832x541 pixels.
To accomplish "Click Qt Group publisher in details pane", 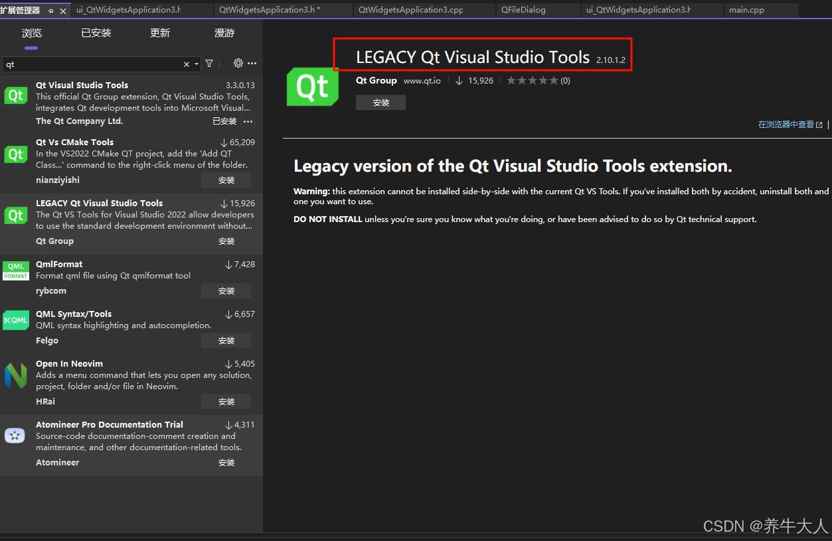I will [376, 80].
